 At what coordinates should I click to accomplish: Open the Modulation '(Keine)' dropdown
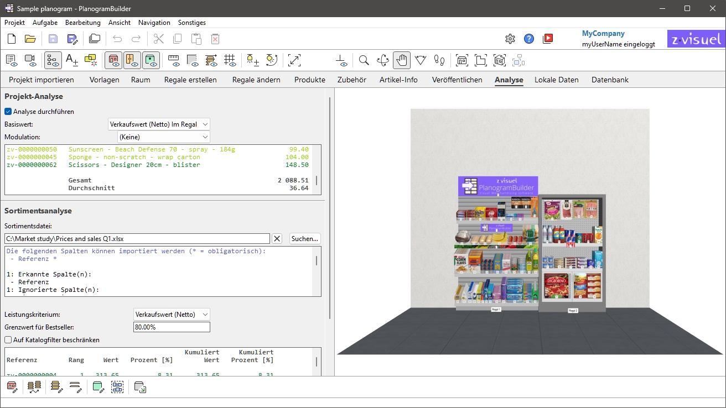point(164,137)
